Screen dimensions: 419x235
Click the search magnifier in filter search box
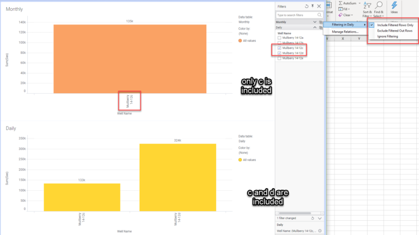click(319, 15)
